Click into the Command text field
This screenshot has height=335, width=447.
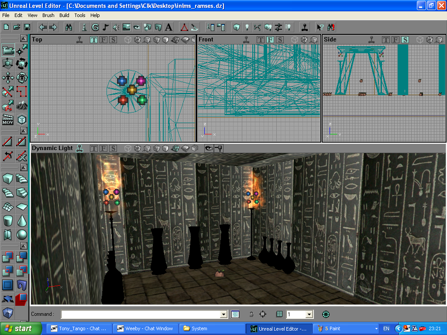(x=141, y=314)
